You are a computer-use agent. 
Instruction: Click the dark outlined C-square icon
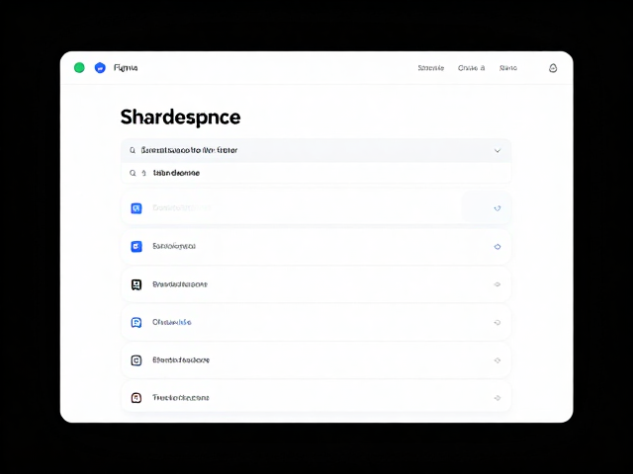(136, 360)
